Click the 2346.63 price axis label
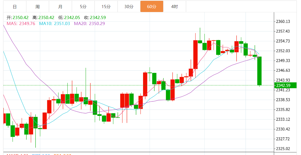301x155 pixels. pyautogui.click(x=283, y=70)
